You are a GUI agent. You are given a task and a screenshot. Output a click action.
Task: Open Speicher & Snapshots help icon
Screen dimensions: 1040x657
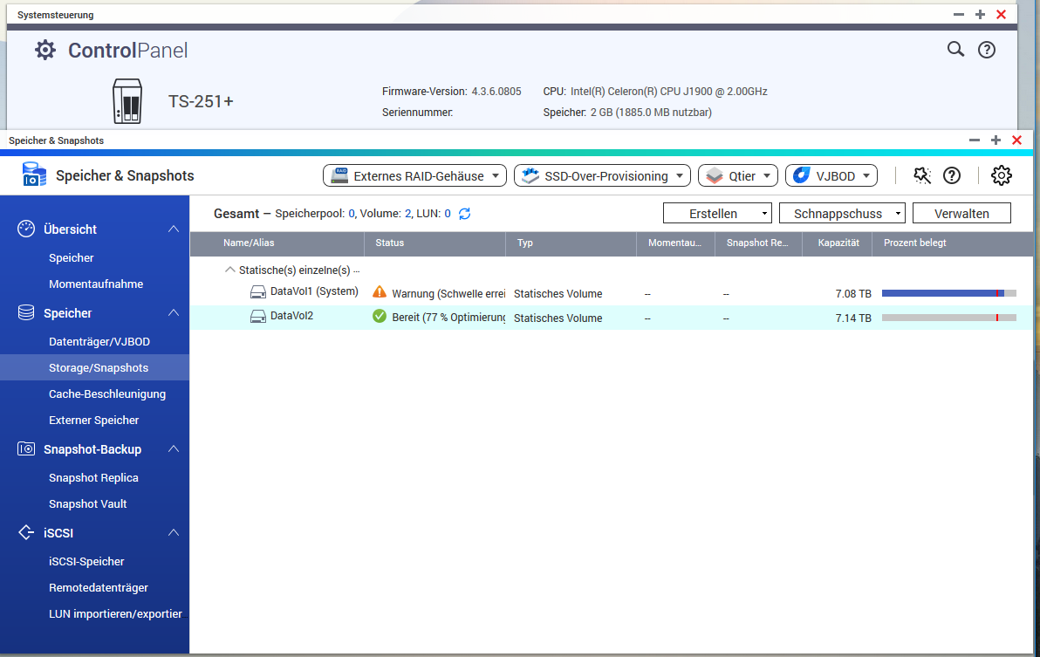click(x=952, y=175)
